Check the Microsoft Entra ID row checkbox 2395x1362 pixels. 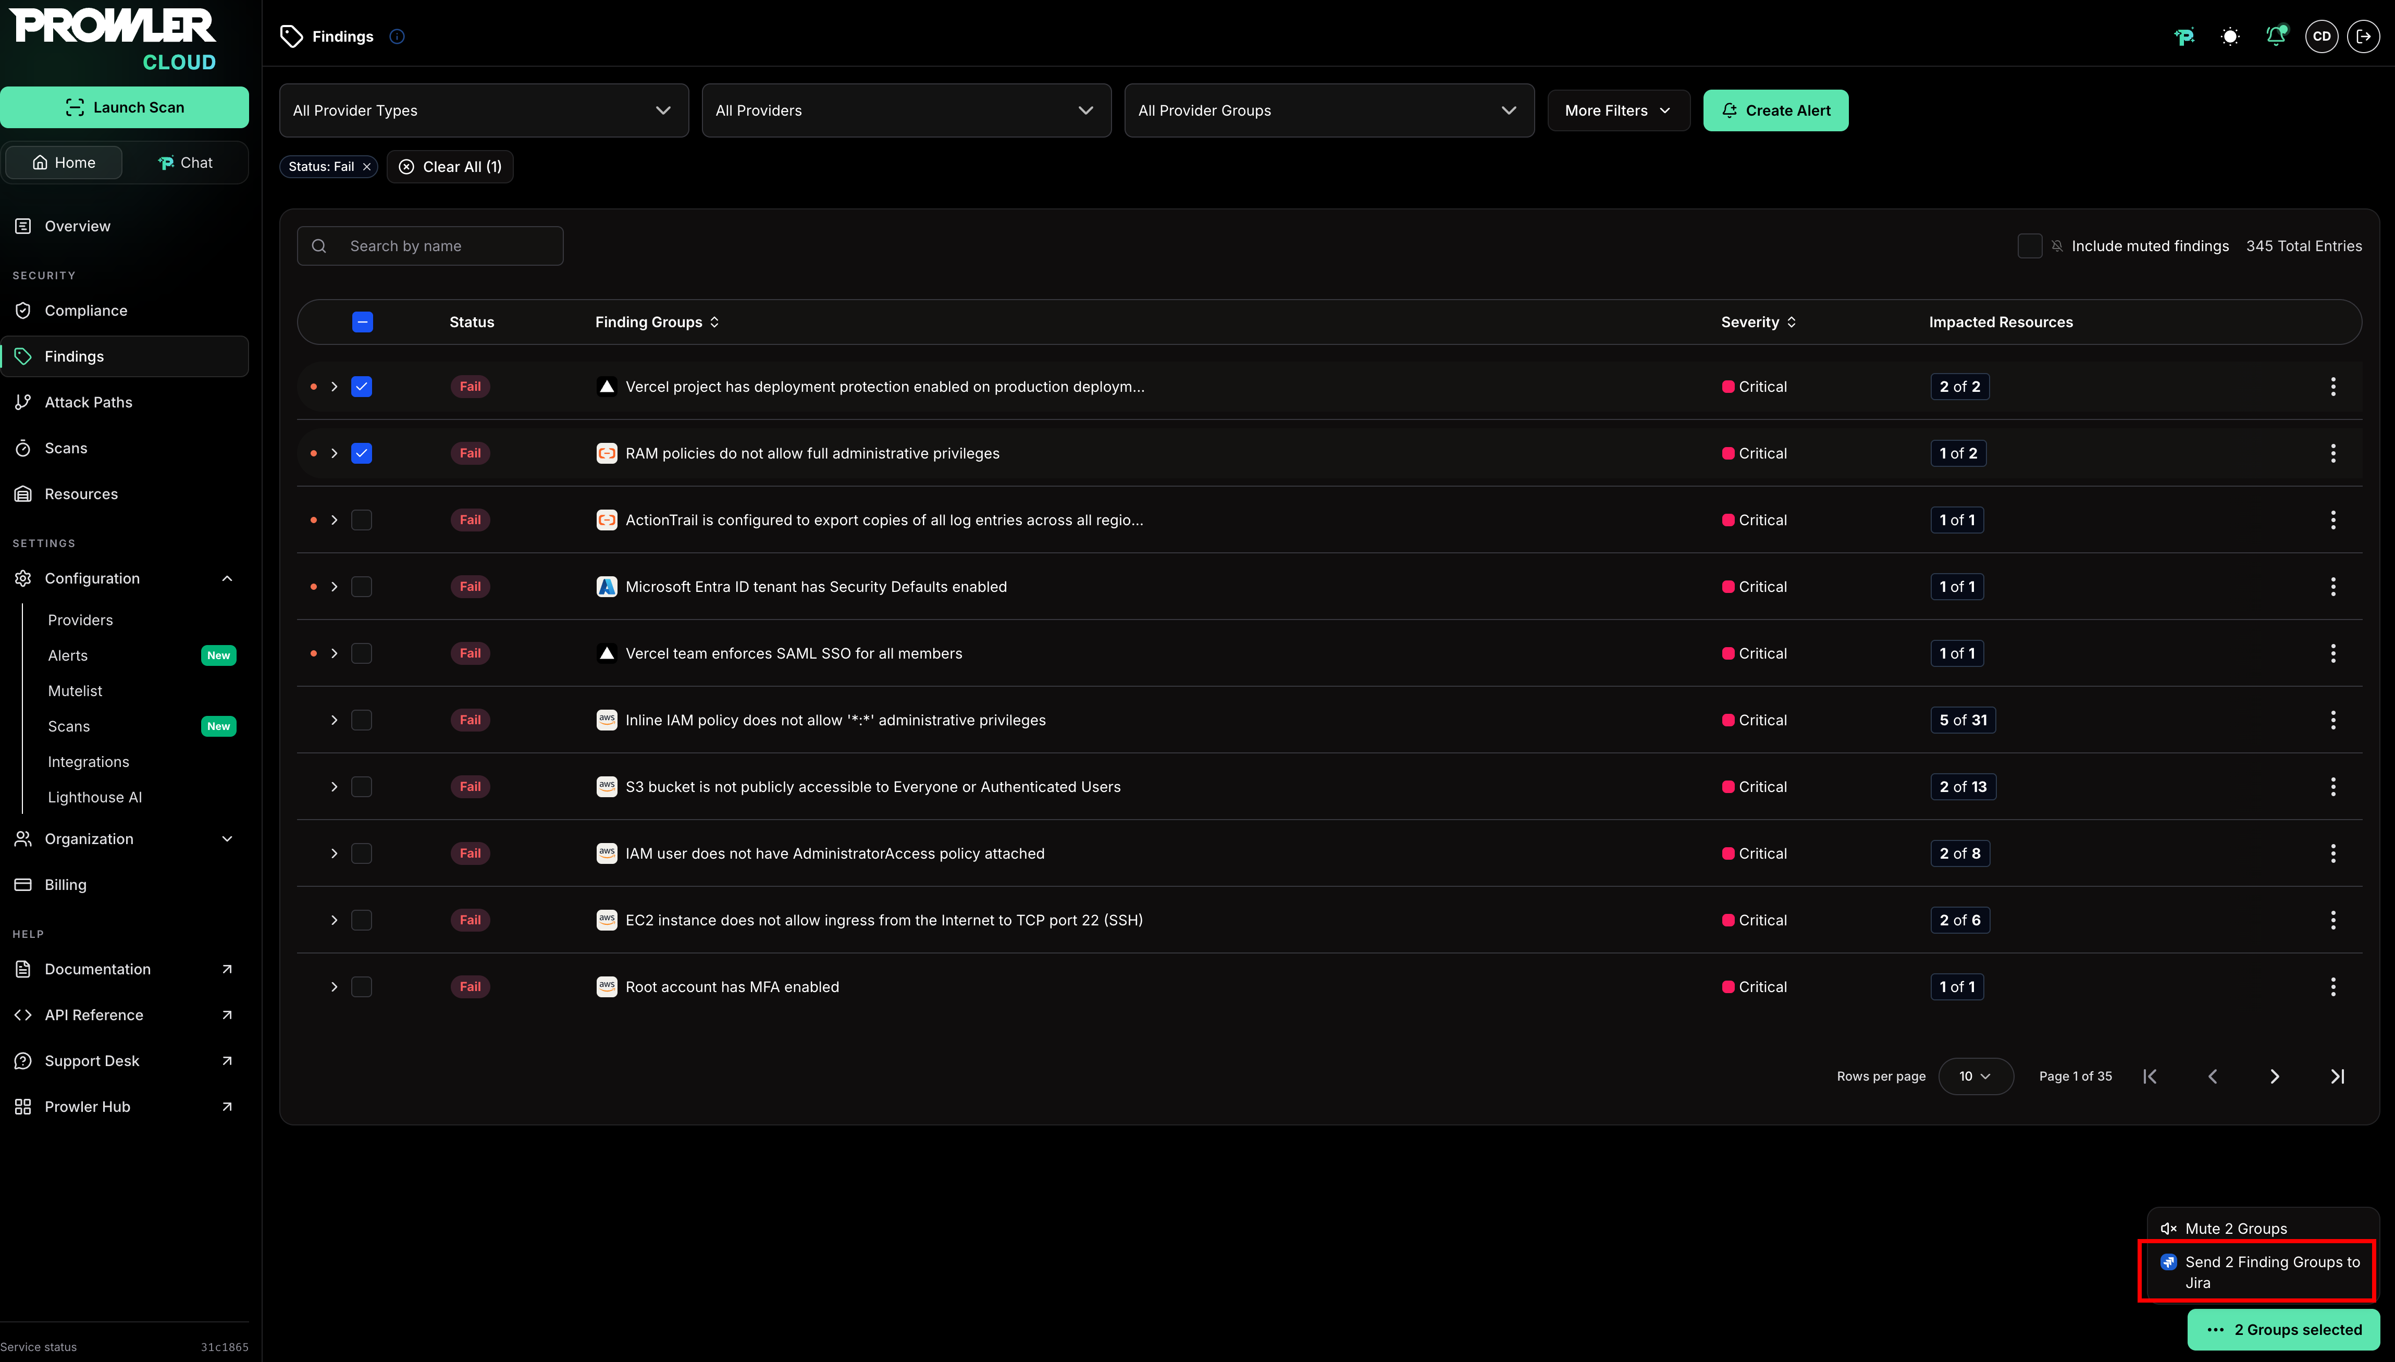362,587
